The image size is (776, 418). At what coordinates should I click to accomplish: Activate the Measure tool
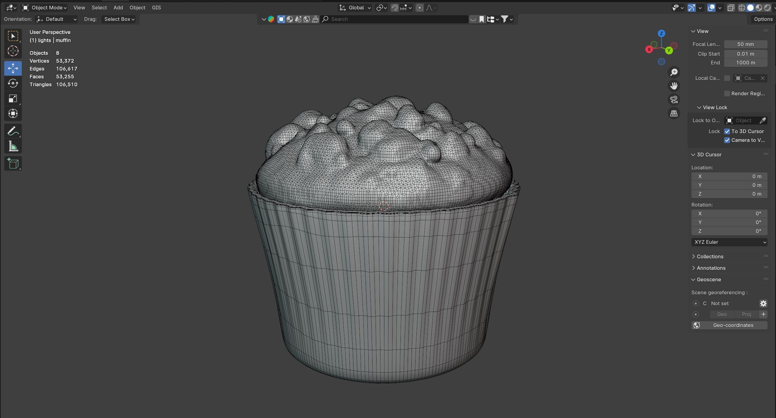[13, 146]
